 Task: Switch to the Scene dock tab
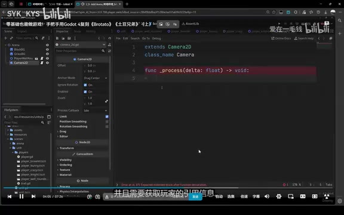coord(8,32)
